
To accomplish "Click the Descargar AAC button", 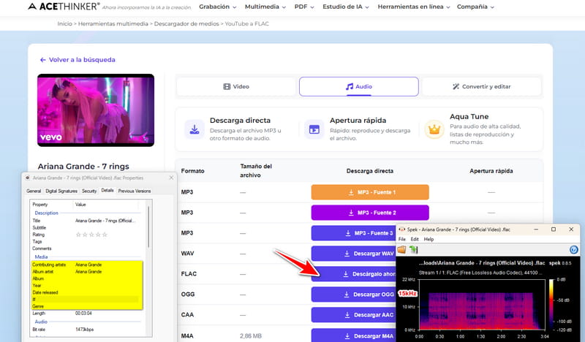I will coord(353,315).
